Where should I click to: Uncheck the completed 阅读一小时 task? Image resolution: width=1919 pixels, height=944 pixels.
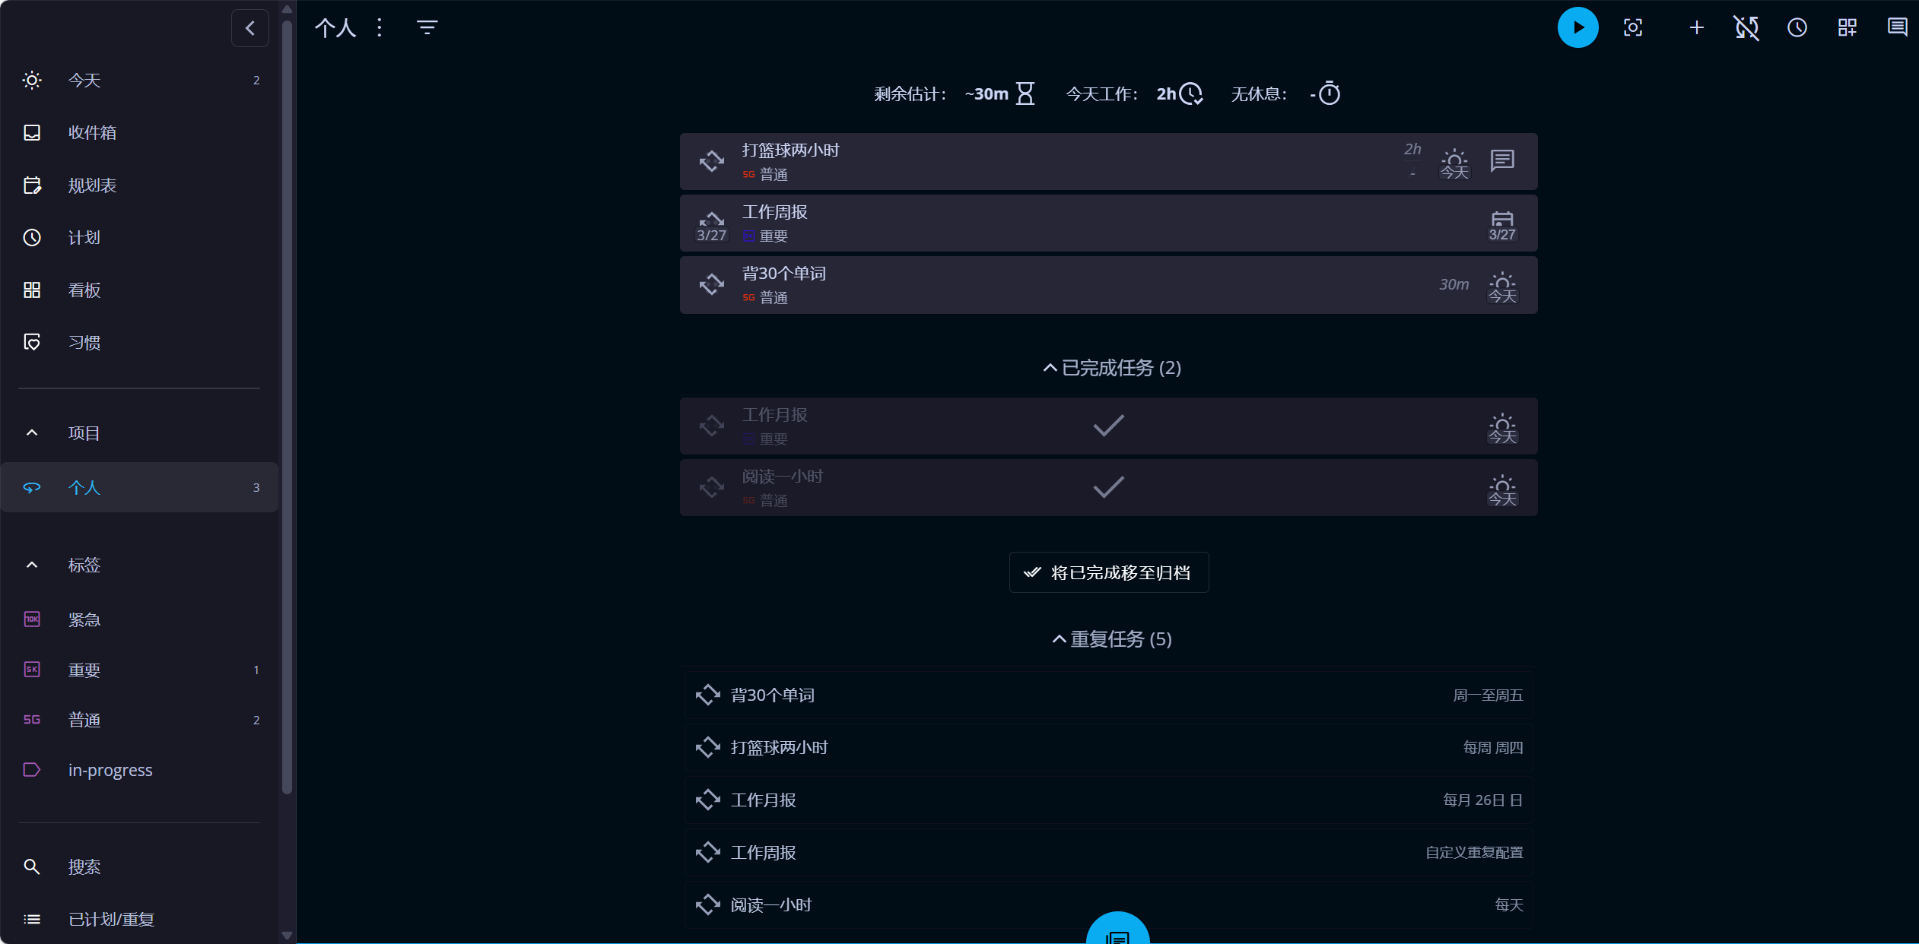(1107, 487)
